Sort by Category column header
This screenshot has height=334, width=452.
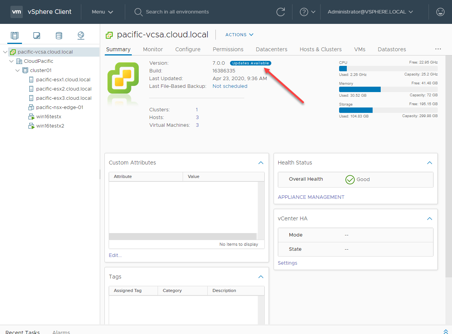(x=183, y=291)
